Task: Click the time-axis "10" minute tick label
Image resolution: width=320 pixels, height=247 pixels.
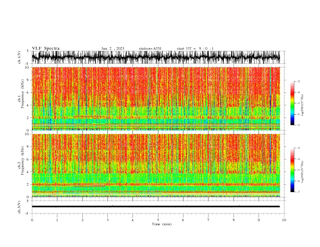Action: [x=284, y=220]
